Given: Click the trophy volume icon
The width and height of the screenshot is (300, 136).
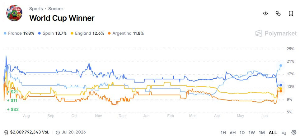Looking at the screenshot, I should pos(6,132).
